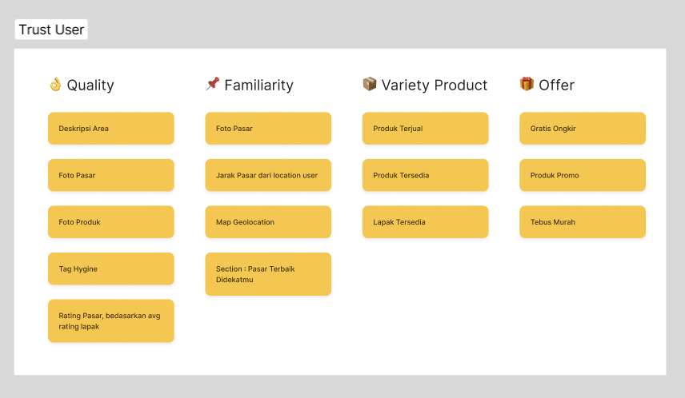Click the Foto Produk card
This screenshot has width=685, height=398.
point(111,221)
